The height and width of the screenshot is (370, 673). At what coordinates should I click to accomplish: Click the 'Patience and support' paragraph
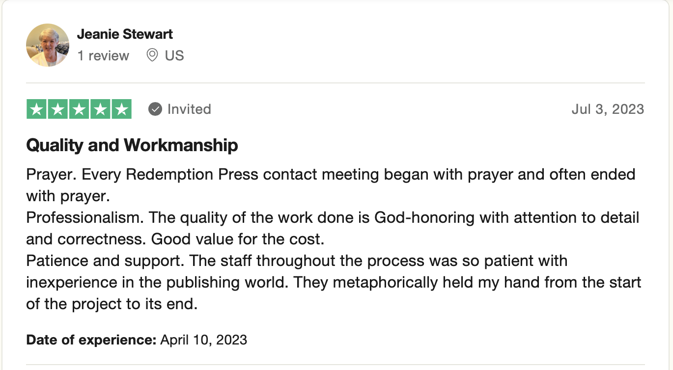point(334,282)
